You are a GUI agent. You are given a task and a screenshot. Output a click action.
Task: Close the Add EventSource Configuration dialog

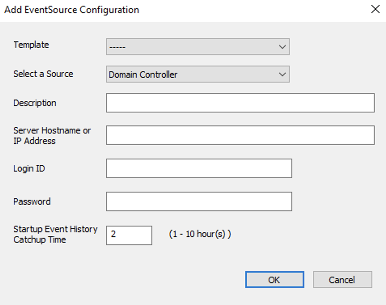375,10
